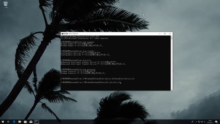
Task: Open the Windows Start menu
Action: click(x=3, y=122)
